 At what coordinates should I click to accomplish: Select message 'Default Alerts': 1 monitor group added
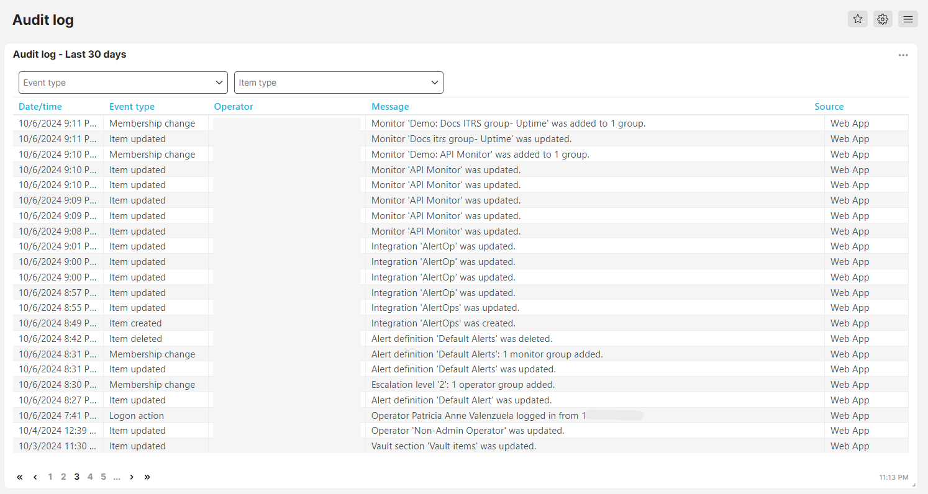[x=487, y=354]
